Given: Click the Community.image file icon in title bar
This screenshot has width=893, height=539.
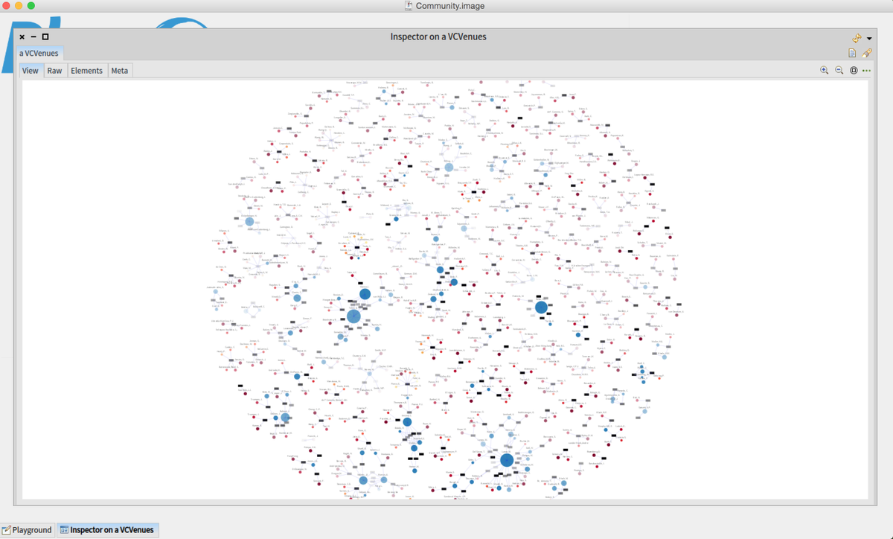Looking at the screenshot, I should (x=409, y=6).
